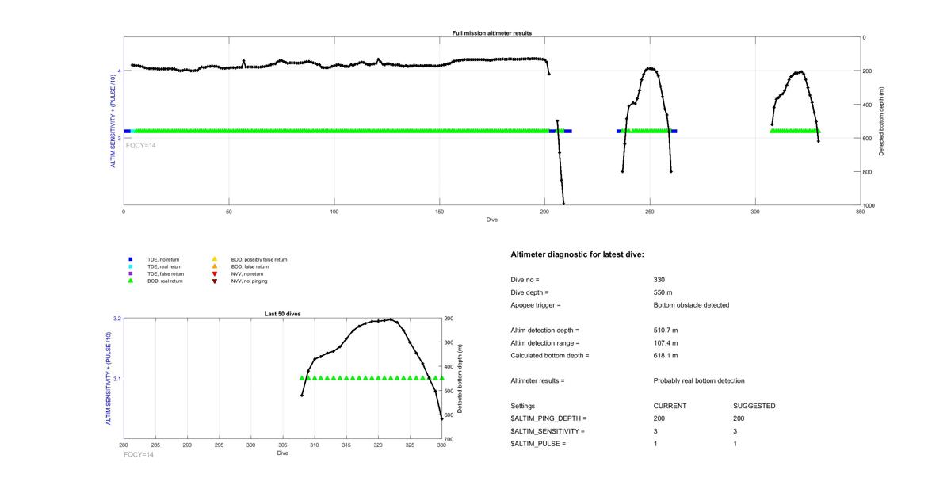Viewport: 951px width, 493px height.
Task: Click ALTIM SENSITIVITY axis label on full mission plot
Action: [x=113, y=121]
